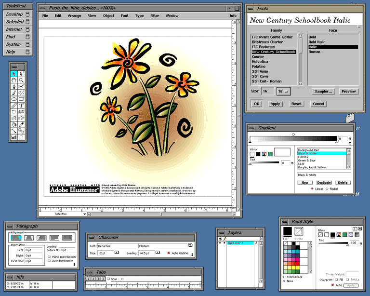Click the Sampler... button in Fonts
The height and width of the screenshot is (296, 370).
tap(323, 91)
